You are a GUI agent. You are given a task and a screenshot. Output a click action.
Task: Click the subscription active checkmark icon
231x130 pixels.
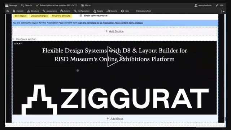coord(37,5)
